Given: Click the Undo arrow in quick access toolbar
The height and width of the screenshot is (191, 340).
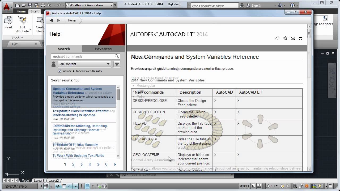Looking at the screenshot, I should coord(49,5).
